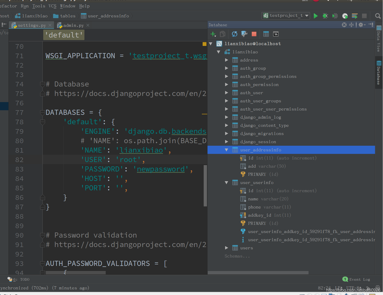Open the table editor icon
383x295 pixels.
266,34
